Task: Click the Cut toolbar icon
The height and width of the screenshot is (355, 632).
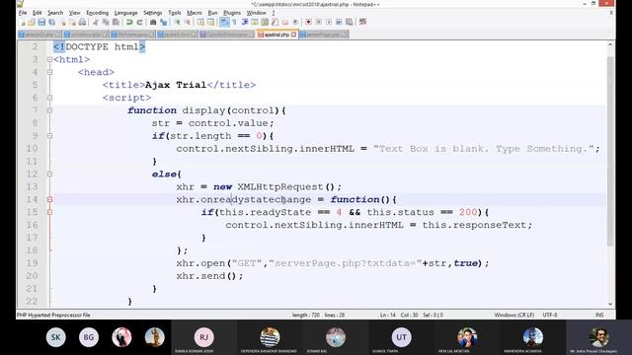Action: coord(95,22)
